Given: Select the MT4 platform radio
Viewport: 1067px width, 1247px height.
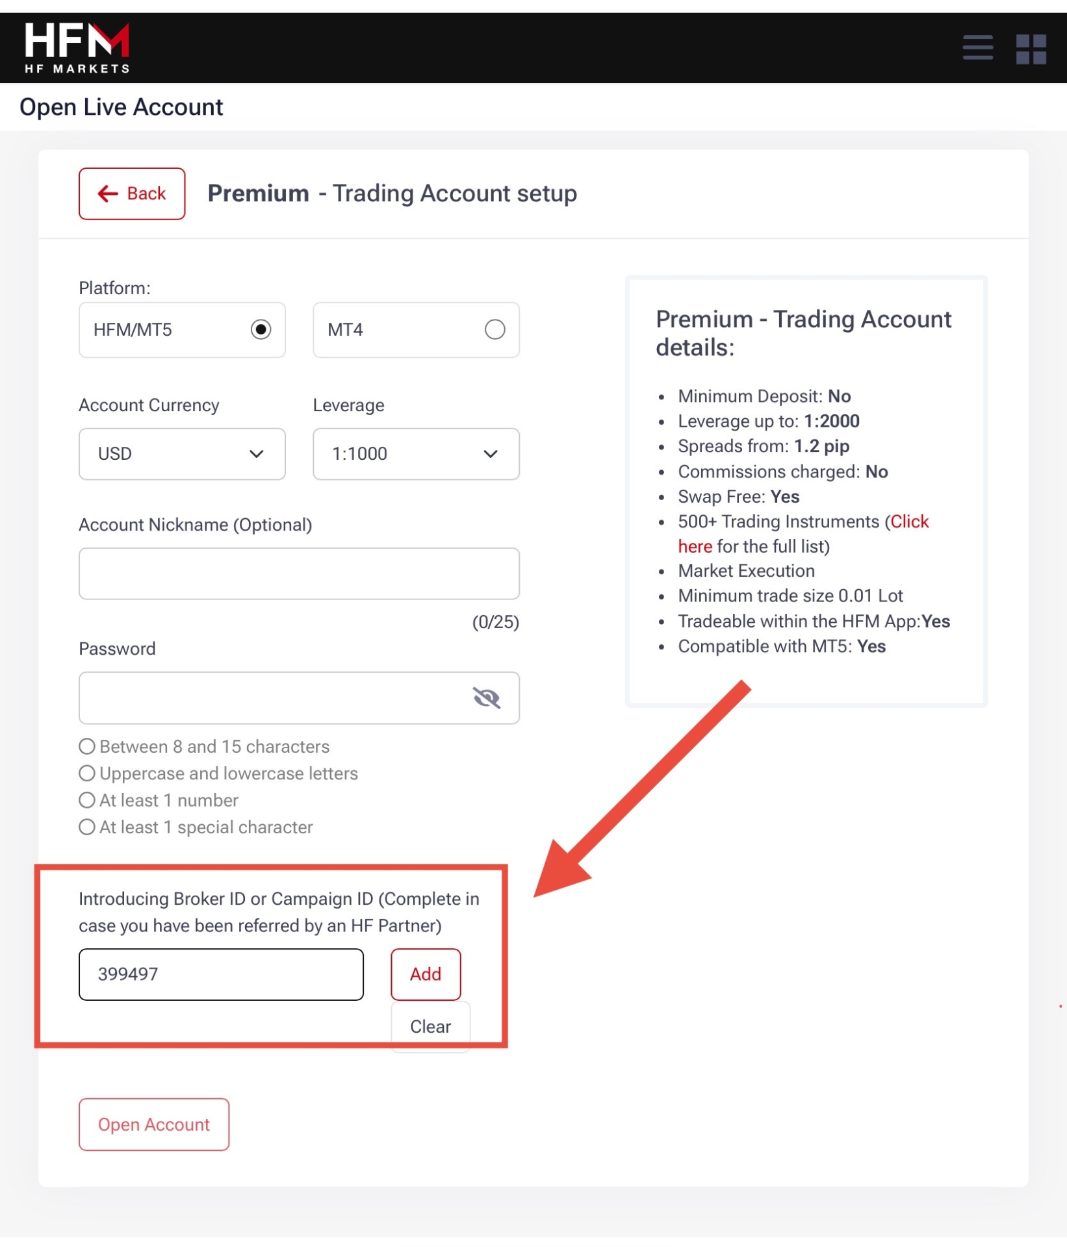Looking at the screenshot, I should click(495, 329).
